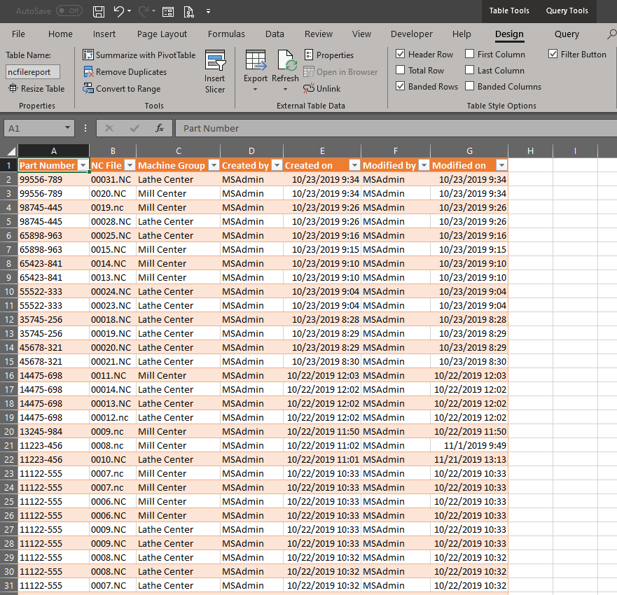The height and width of the screenshot is (595, 617).
Task: Toggle the AutoSave switch
Action: click(69, 10)
